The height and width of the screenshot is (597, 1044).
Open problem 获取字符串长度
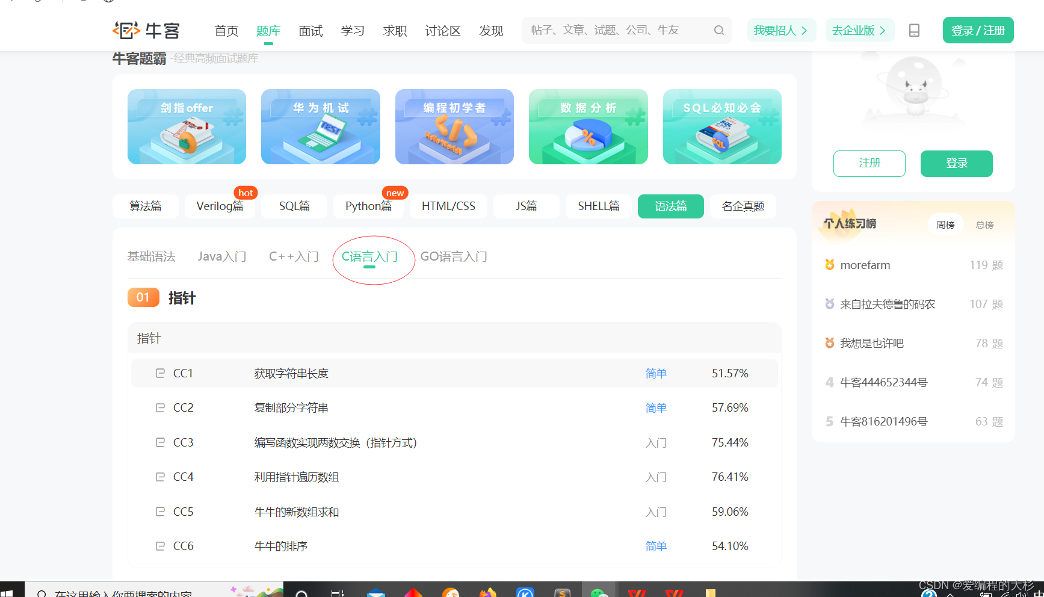click(x=291, y=373)
